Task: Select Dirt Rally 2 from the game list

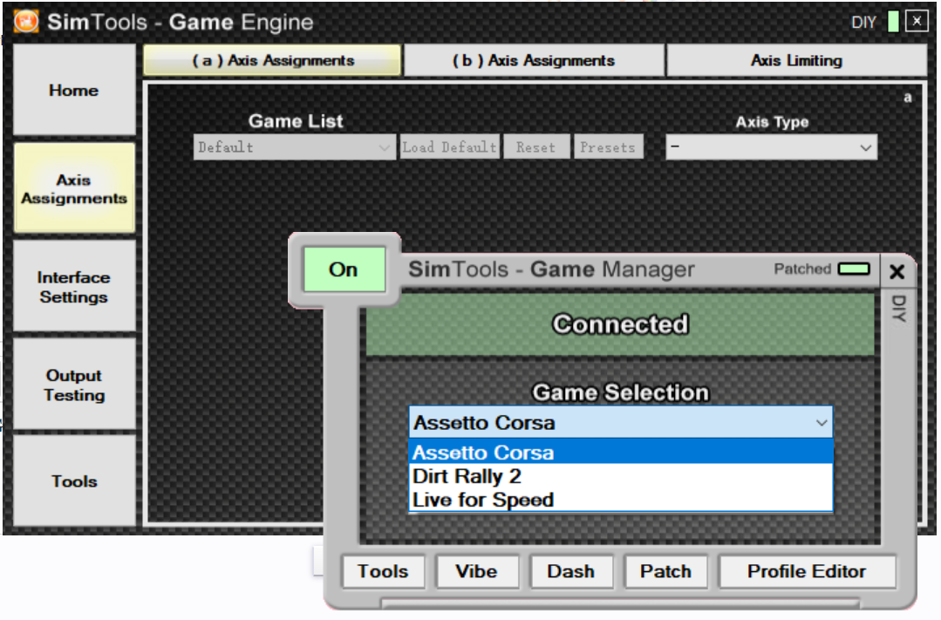Action: (621, 476)
